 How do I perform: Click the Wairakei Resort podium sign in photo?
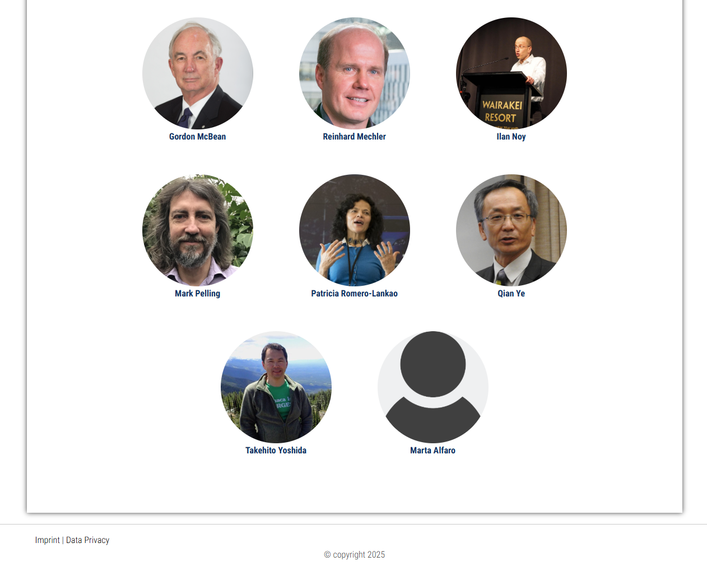click(x=502, y=112)
